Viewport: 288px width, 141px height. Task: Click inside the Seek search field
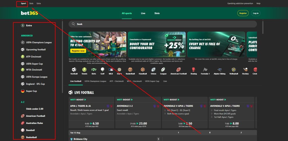pyautogui.click(x=163, y=24)
